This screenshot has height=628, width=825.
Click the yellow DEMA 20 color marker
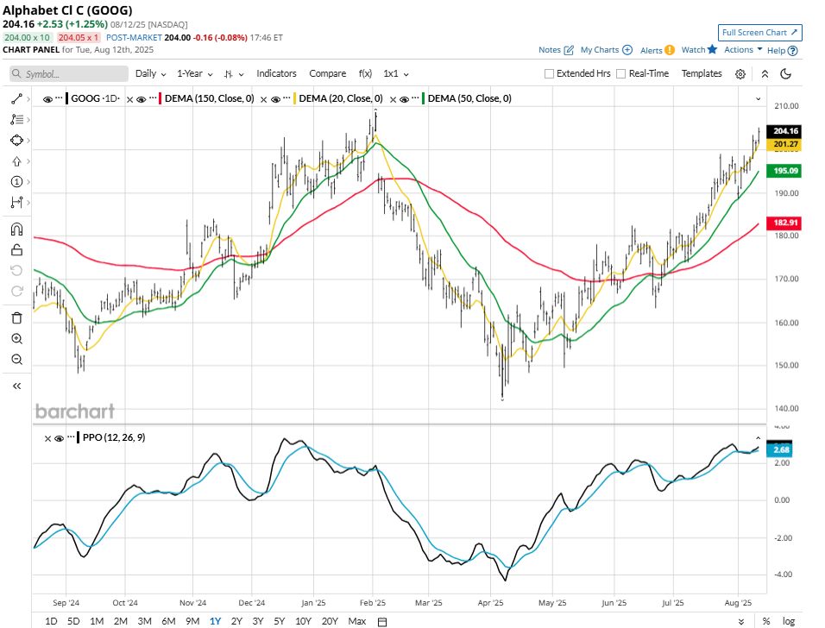(294, 98)
